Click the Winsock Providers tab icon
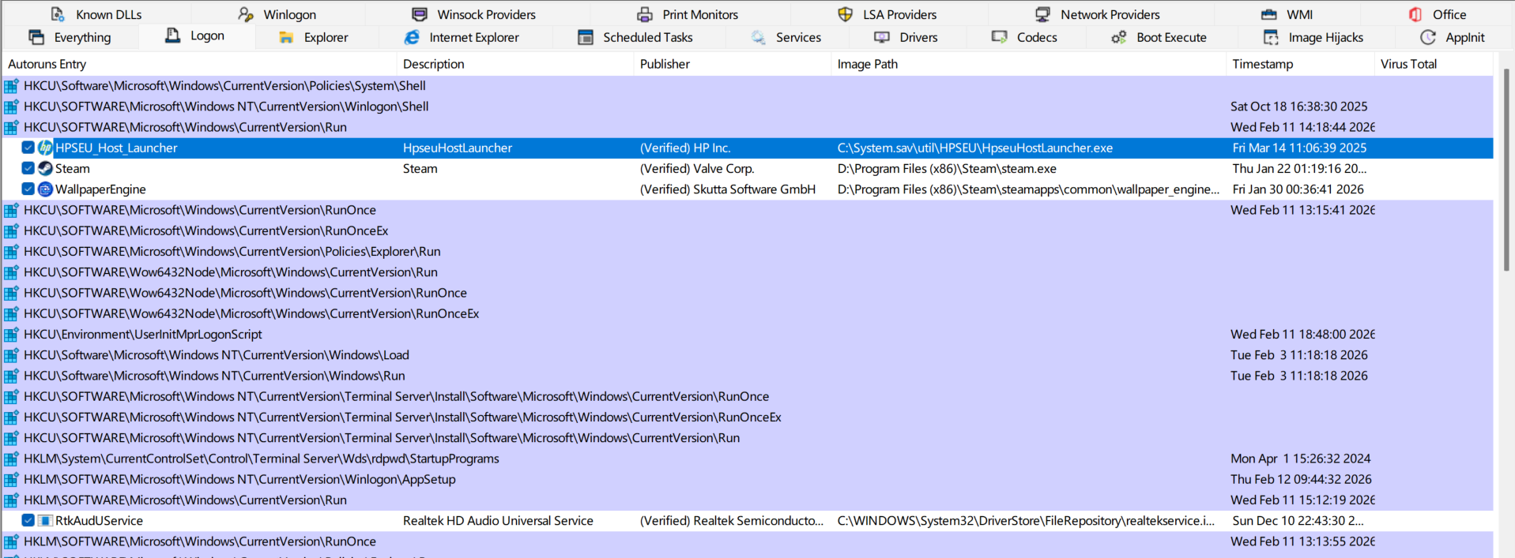 [420, 14]
